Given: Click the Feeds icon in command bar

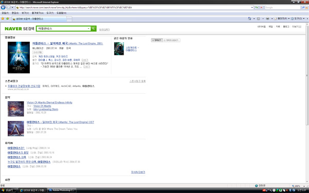Looking at the screenshot, I should click(259, 19).
